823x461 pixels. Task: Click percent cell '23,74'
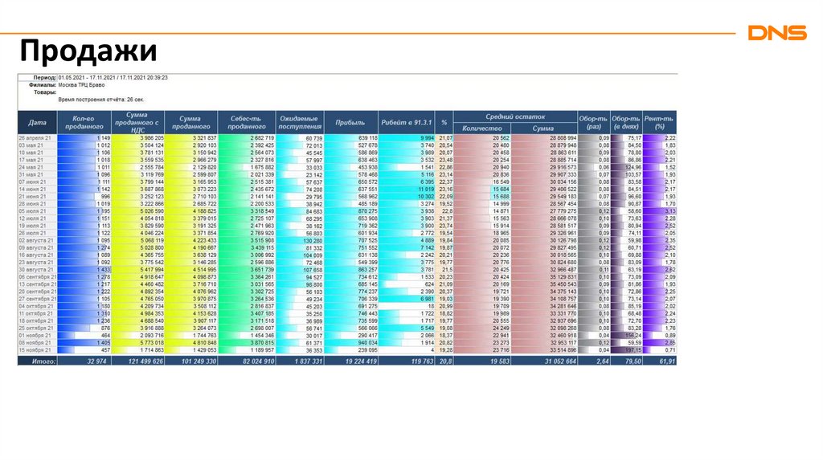pyautogui.click(x=445, y=226)
